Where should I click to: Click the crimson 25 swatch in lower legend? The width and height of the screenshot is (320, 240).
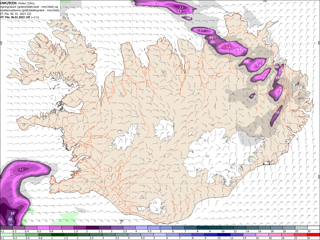click(300, 235)
